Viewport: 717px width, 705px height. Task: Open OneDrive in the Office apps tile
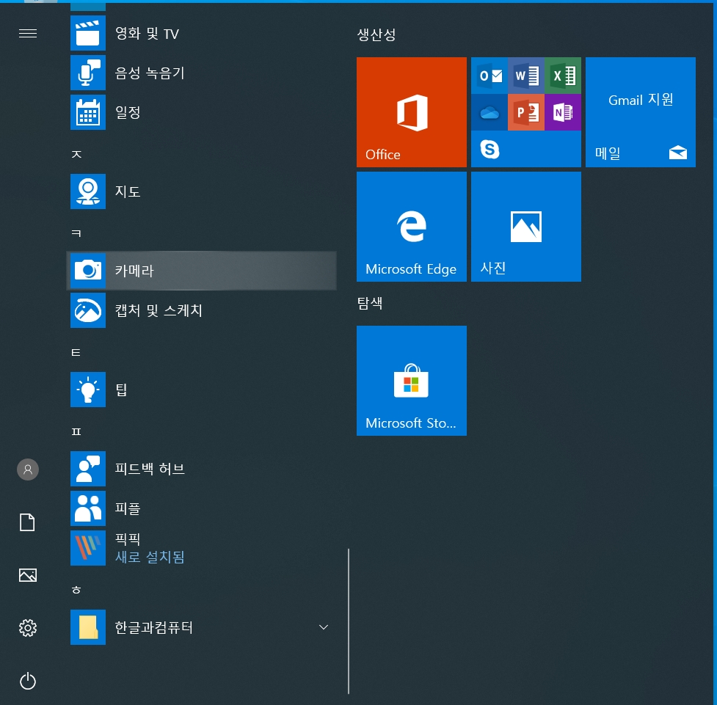[489, 112]
